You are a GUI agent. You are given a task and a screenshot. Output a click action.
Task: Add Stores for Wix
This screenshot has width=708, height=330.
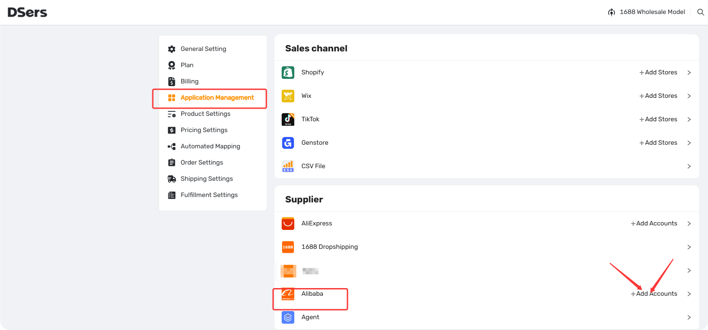pyautogui.click(x=658, y=96)
